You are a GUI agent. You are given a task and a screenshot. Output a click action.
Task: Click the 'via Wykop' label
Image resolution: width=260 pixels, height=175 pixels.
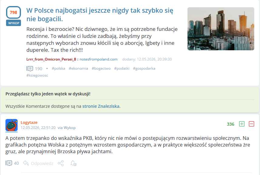67,128
